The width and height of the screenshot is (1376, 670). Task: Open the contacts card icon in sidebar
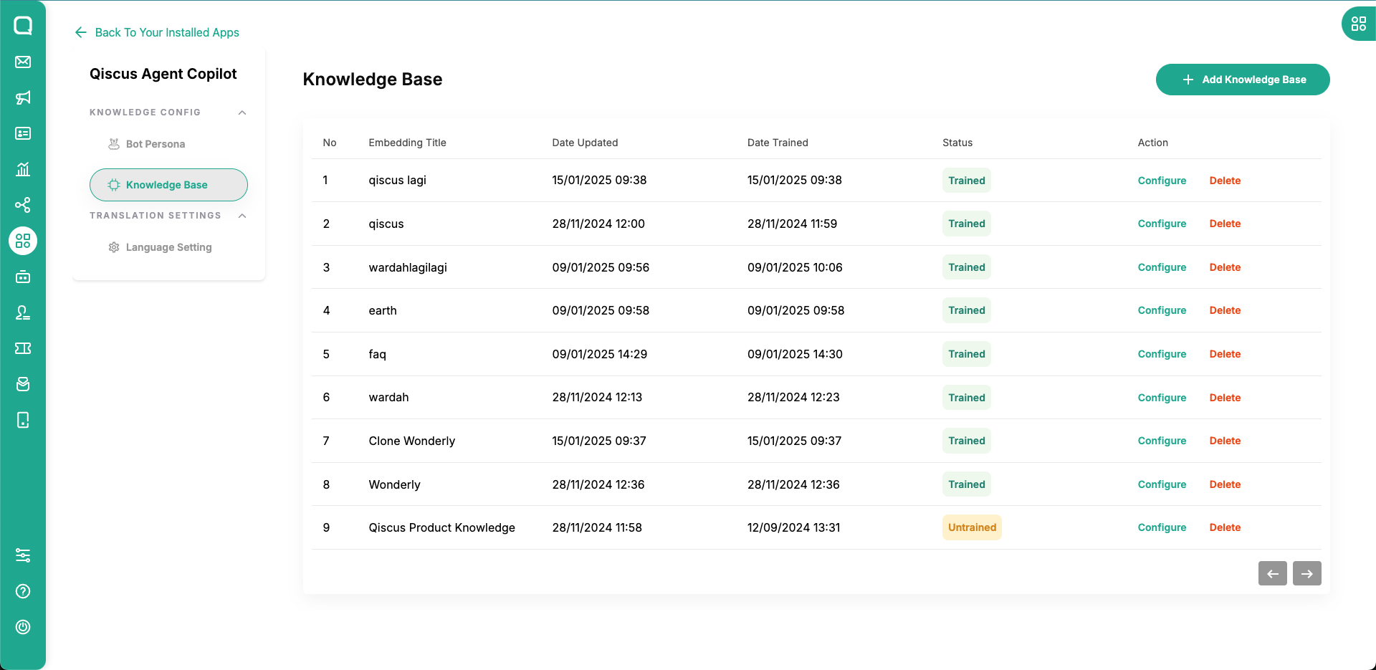[23, 133]
